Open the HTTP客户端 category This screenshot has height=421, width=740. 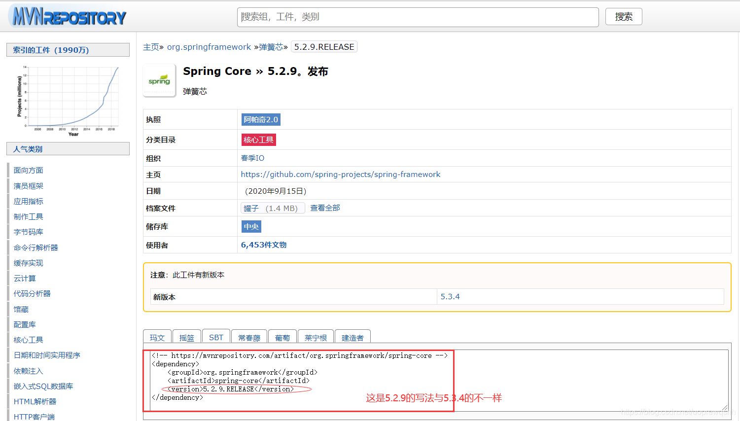pos(34,417)
